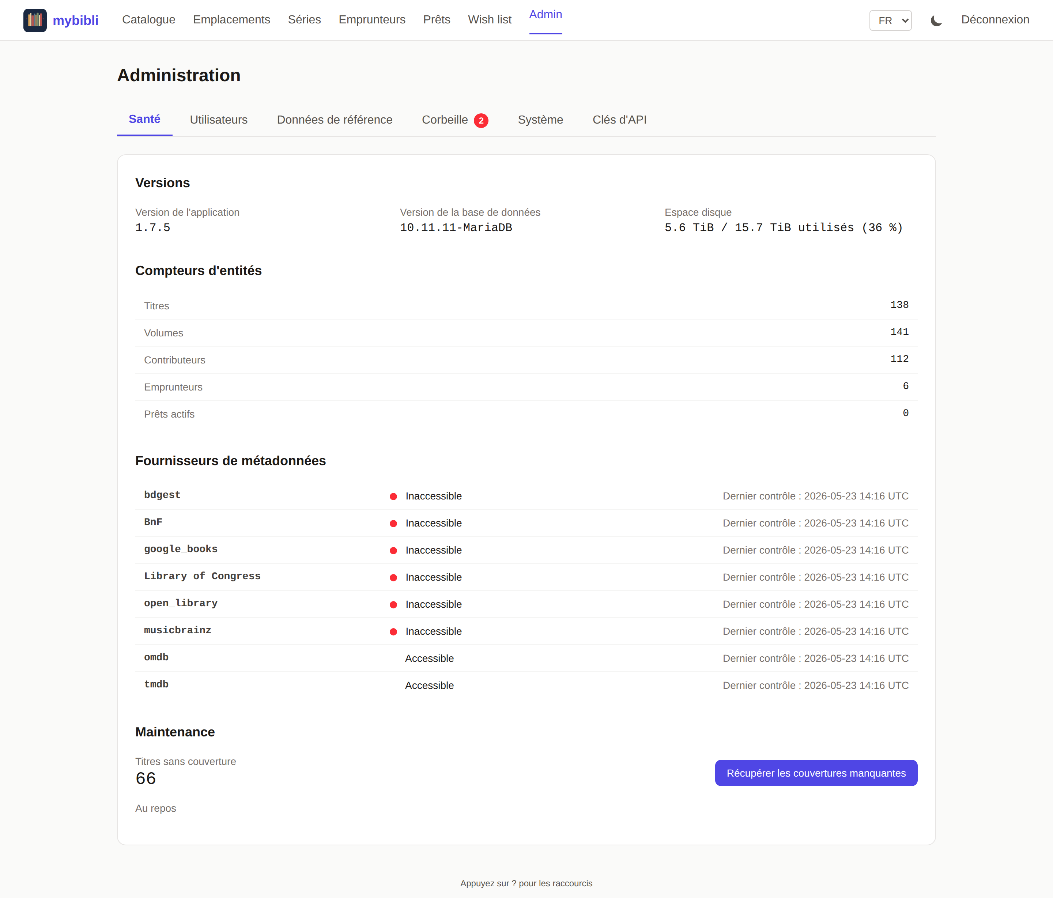Click the Au repos status text
This screenshot has width=1053, height=898.
point(155,808)
